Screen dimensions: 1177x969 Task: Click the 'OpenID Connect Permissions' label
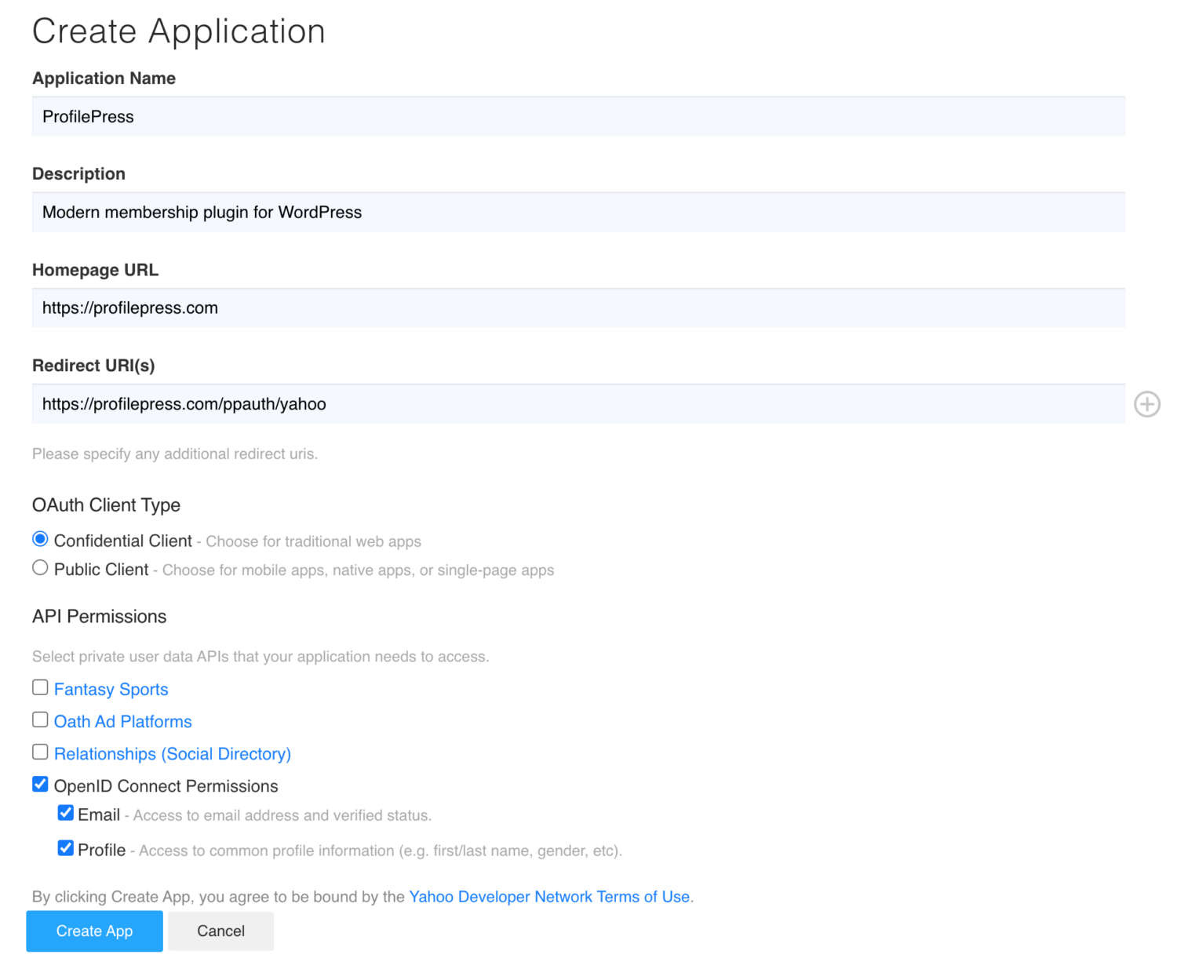[166, 786]
